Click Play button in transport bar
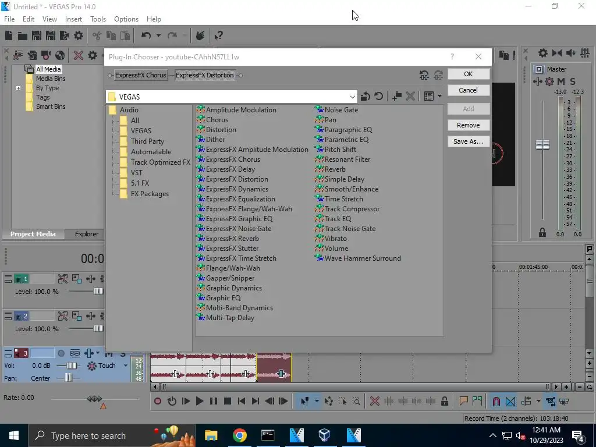The image size is (596, 447). (x=199, y=401)
